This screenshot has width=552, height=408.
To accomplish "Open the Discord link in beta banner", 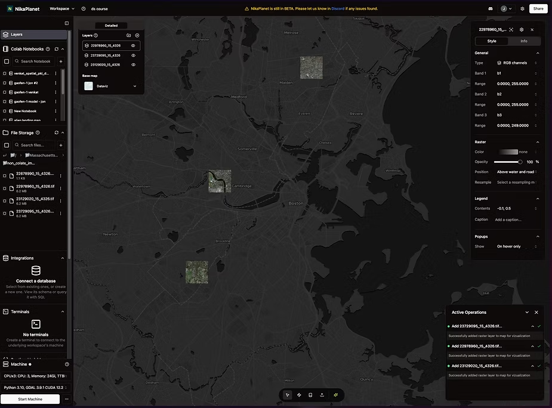I will [x=338, y=9].
